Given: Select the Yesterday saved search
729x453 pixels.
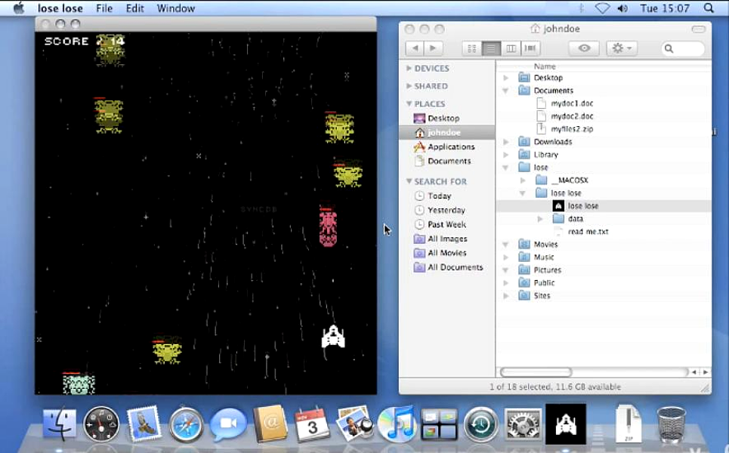Looking at the screenshot, I should click(x=446, y=210).
